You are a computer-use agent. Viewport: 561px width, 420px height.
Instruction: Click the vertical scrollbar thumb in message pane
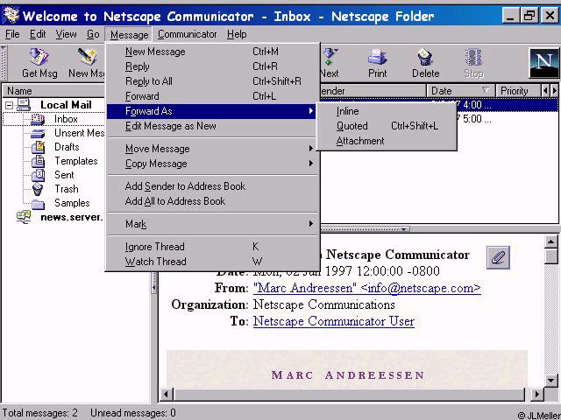point(551,256)
